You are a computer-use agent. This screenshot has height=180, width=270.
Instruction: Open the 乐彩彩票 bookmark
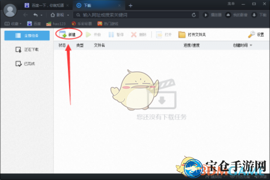(x=82, y=24)
